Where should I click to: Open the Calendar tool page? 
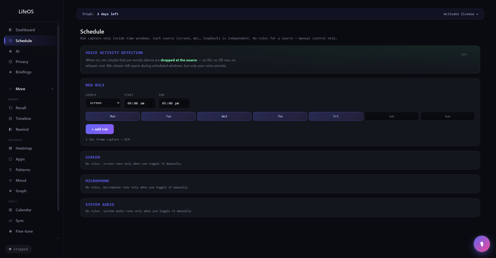coord(30,210)
